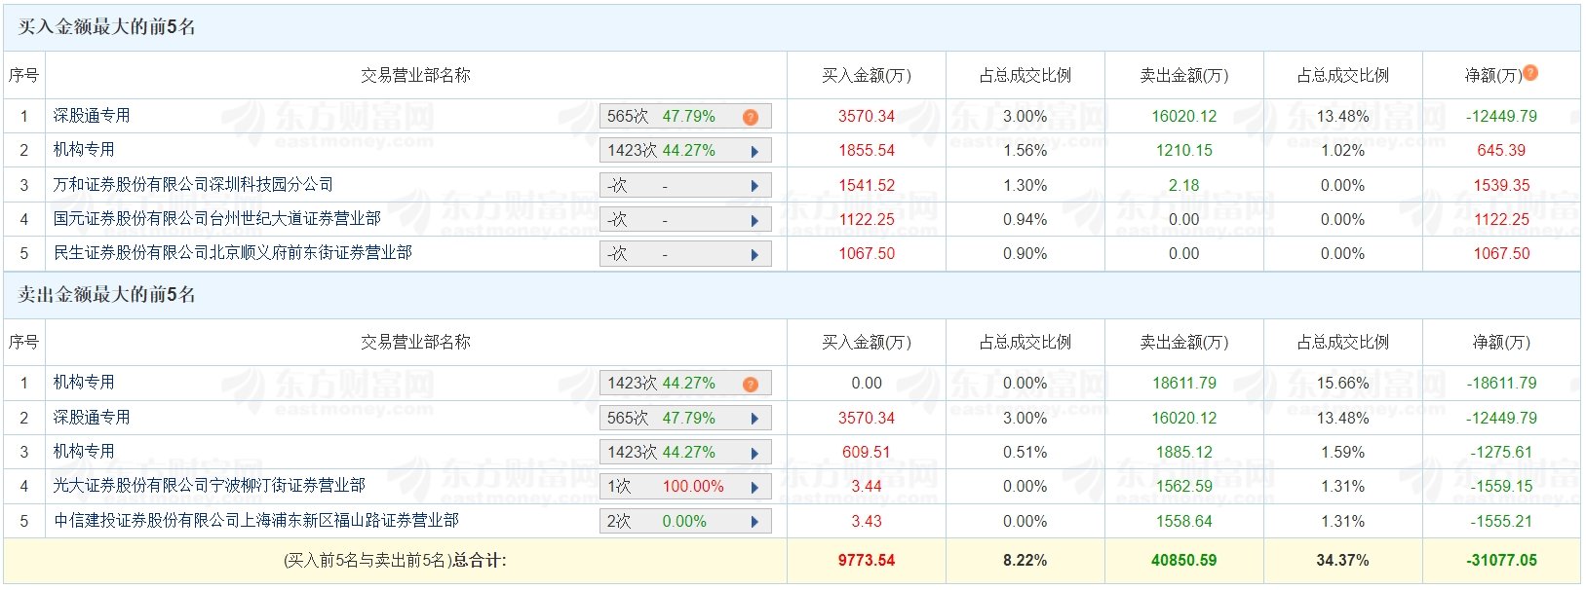Image resolution: width=1586 pixels, height=590 pixels.
Task: Click 卖出金额(万) header in the sell table
Action: point(1184,342)
